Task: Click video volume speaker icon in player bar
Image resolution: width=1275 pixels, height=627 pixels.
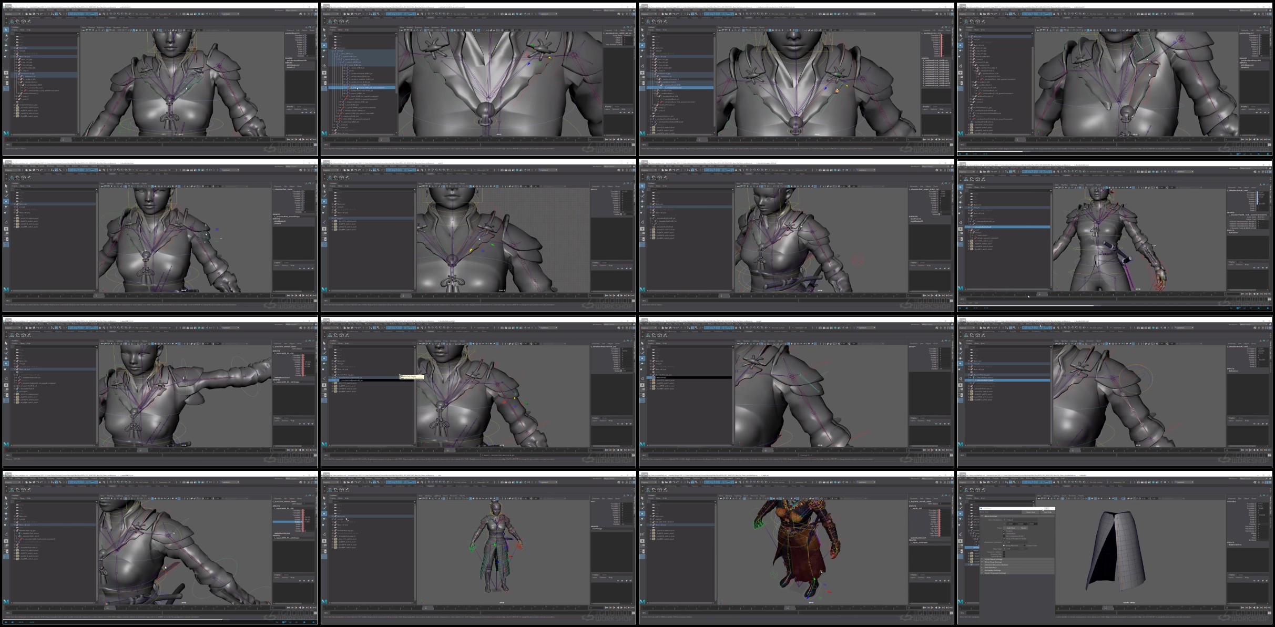Action: (13, 622)
